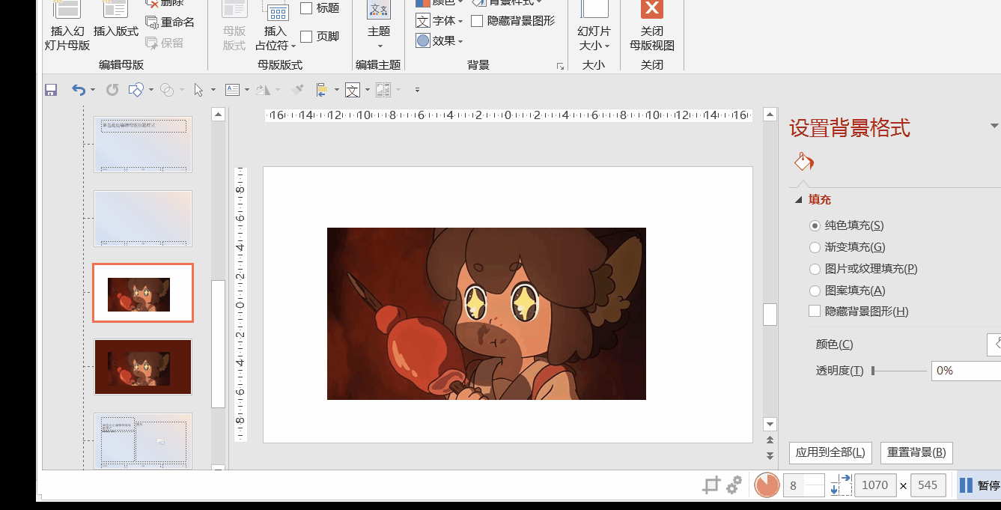This screenshot has width=1001, height=510.
Task: Open the Effects (效果) dropdown
Action: [x=439, y=40]
